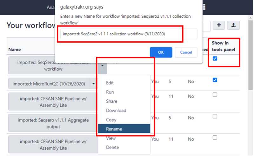Image resolution: width=254 pixels, height=156 pixels.
Task: Select Run in the workflow menu
Action: 110,92
